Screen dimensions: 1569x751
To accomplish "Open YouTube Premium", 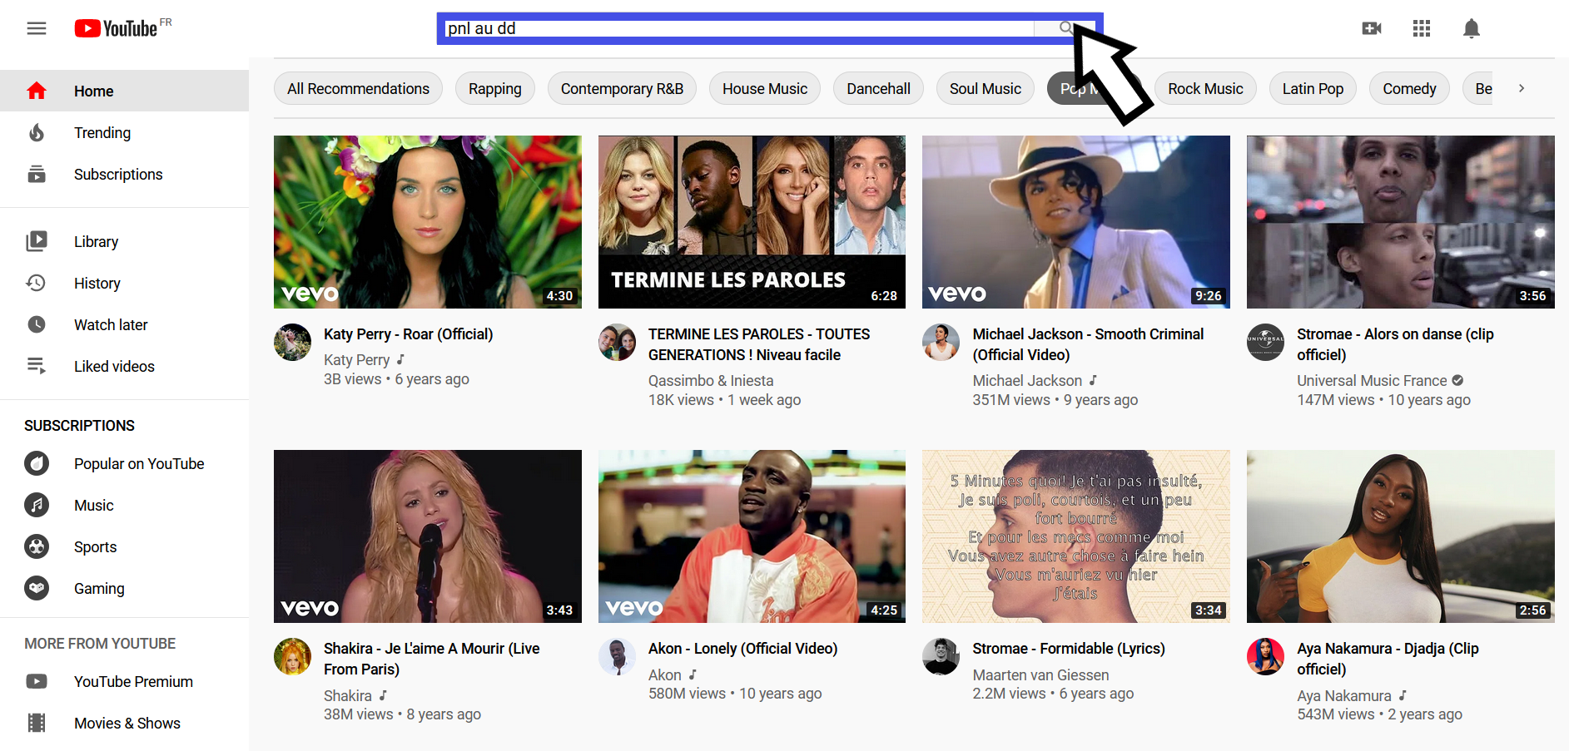I will tap(133, 681).
